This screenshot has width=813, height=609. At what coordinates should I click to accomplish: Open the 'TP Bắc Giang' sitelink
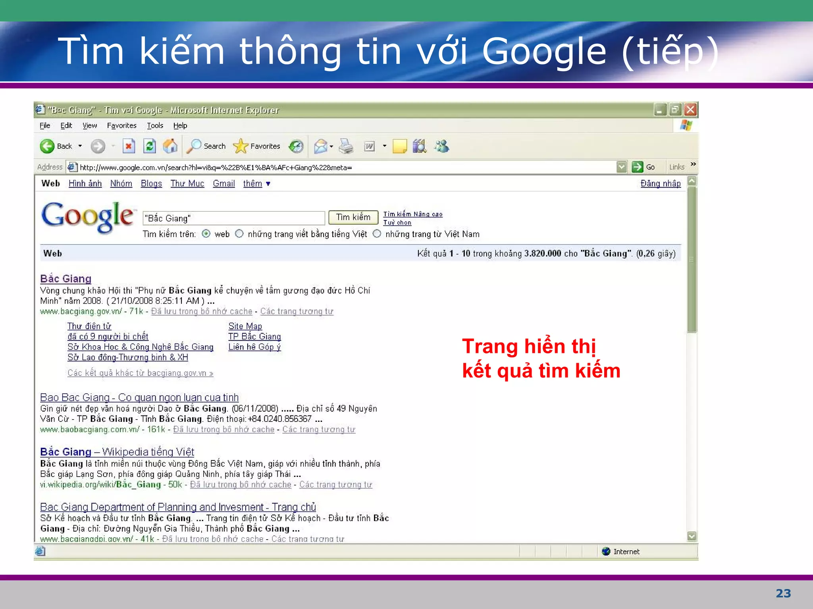[254, 336]
